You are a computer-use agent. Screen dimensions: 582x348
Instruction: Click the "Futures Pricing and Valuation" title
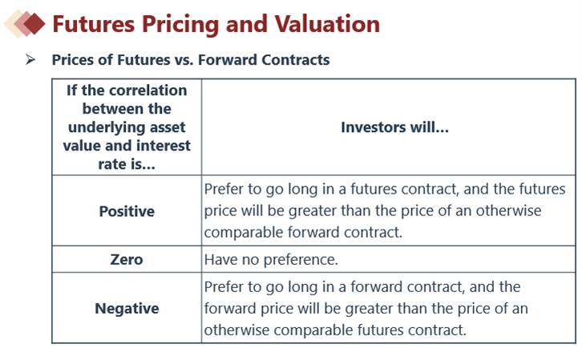216,24
